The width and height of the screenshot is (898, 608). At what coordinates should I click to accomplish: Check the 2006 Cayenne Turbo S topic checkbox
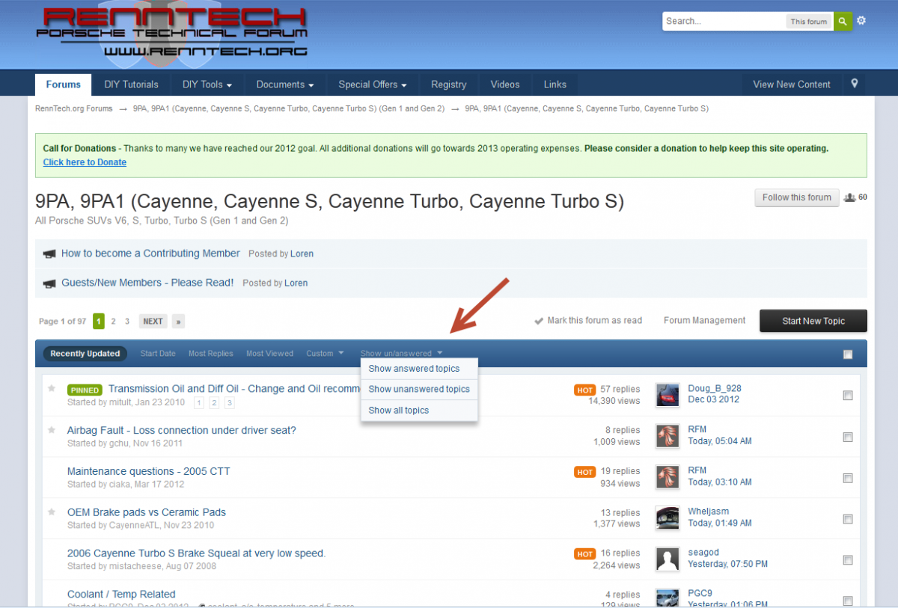coord(848,560)
